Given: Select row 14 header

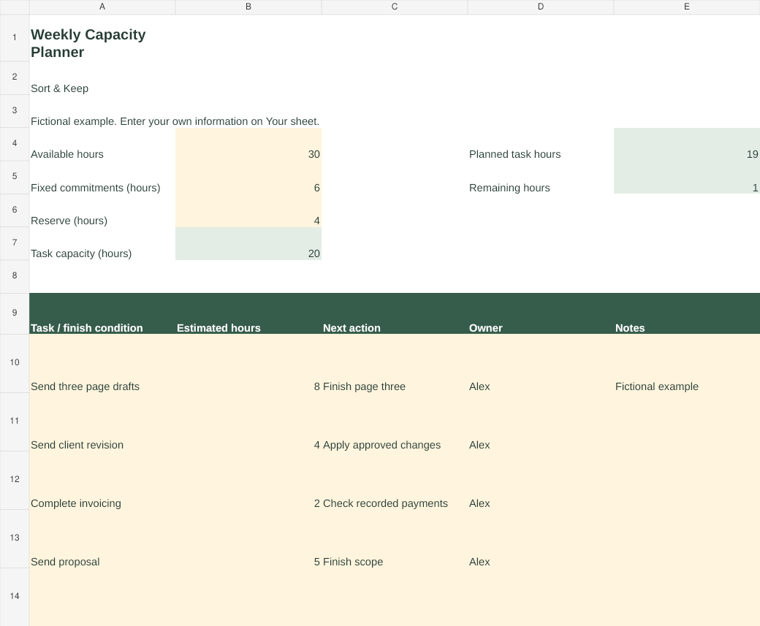Looking at the screenshot, I should click(15, 597).
